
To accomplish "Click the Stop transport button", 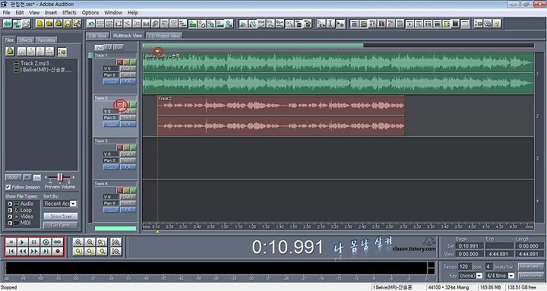I will click(11, 242).
